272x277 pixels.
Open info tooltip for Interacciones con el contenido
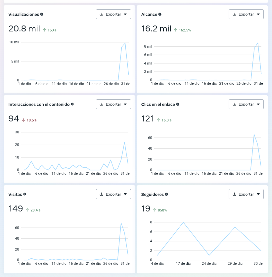point(72,104)
